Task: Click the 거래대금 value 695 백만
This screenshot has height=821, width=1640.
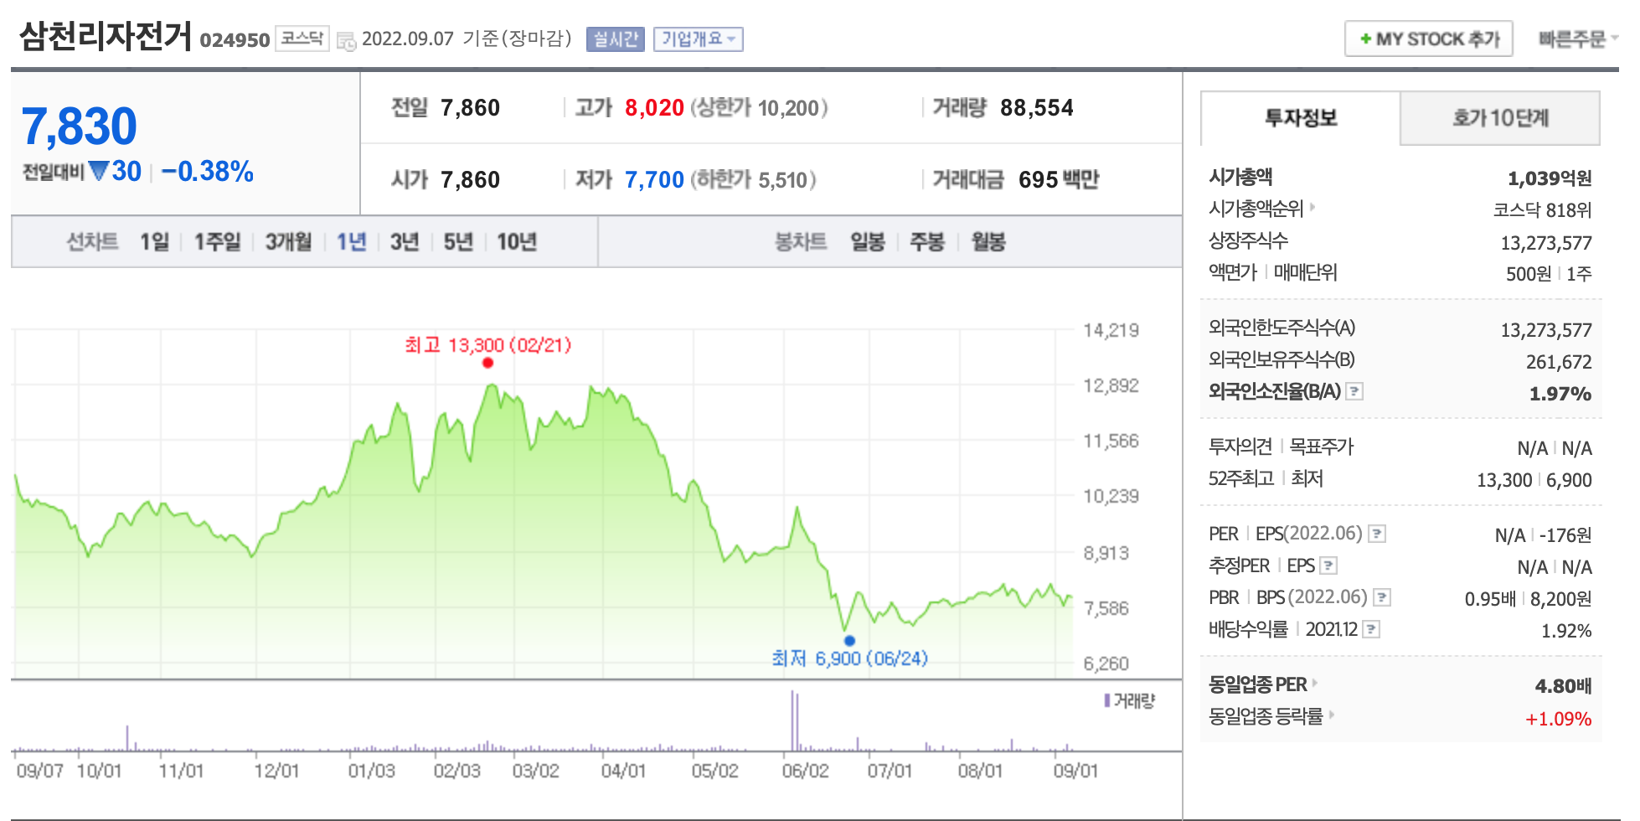Action: [1058, 180]
